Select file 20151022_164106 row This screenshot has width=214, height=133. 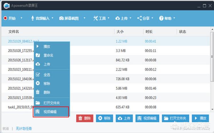click(106, 79)
